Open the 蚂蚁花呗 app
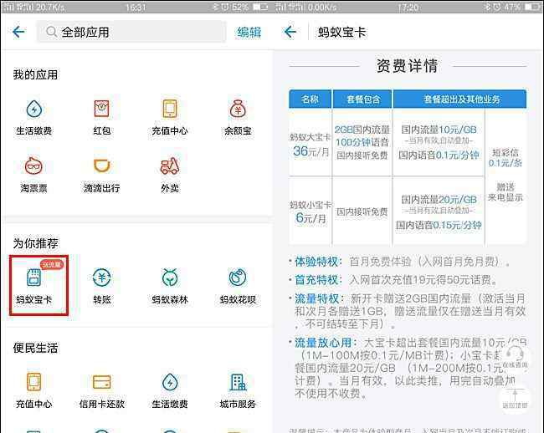 point(238,286)
